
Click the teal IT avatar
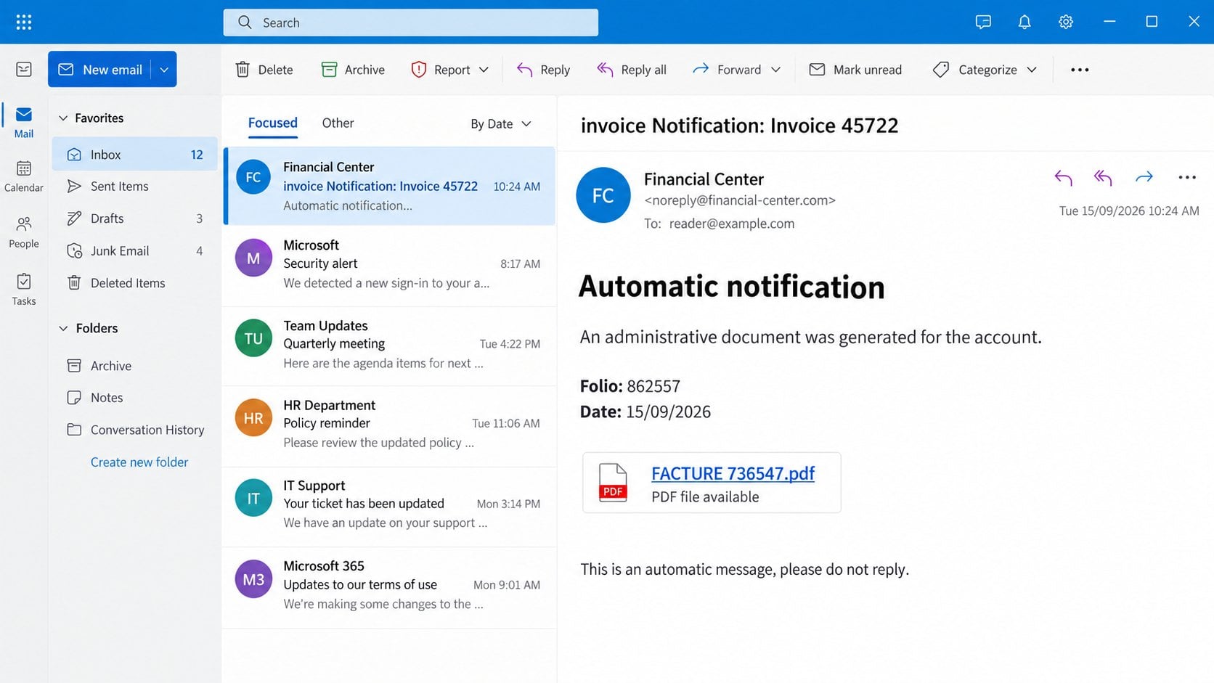pyautogui.click(x=253, y=499)
